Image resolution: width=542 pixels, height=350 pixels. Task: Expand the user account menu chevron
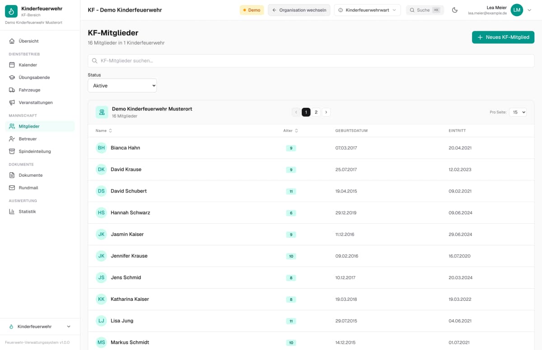pyautogui.click(x=529, y=10)
